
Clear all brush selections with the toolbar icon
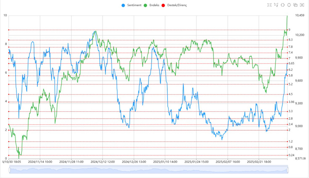(302, 5)
